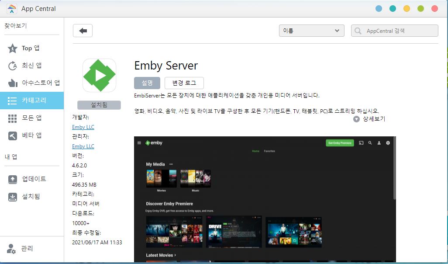Close window with red dot
This screenshot has height=264, width=448.
point(434,9)
